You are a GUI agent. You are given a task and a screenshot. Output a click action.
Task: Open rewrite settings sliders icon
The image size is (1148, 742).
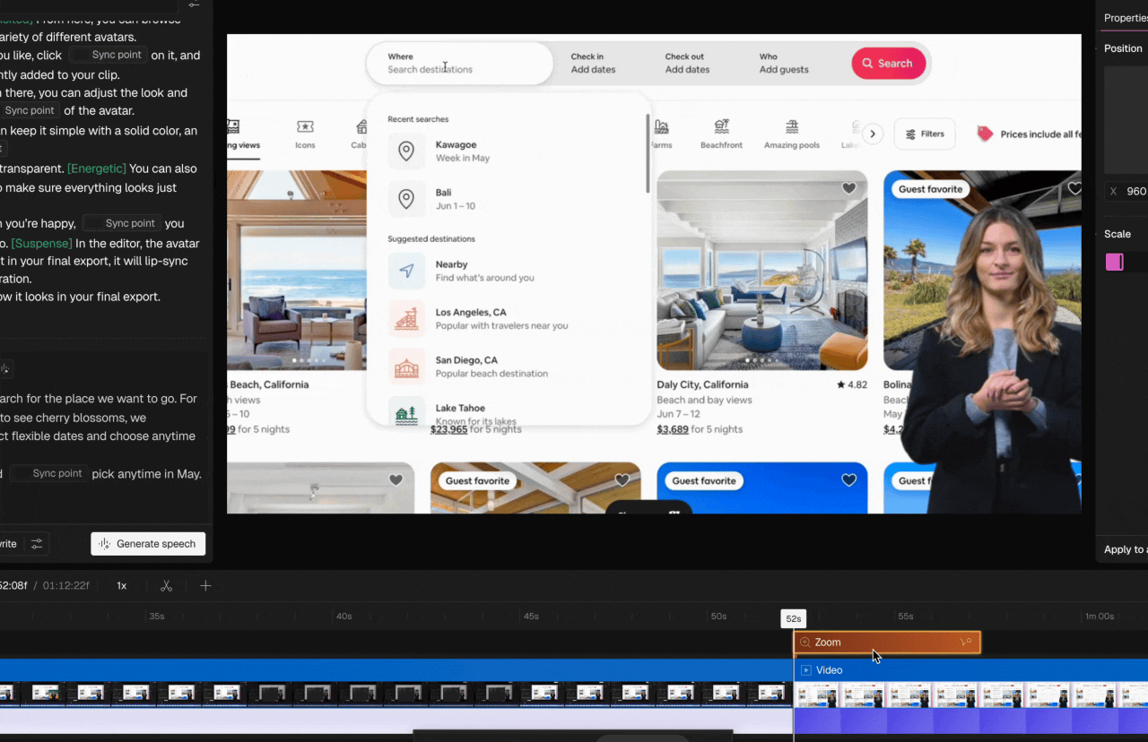37,544
